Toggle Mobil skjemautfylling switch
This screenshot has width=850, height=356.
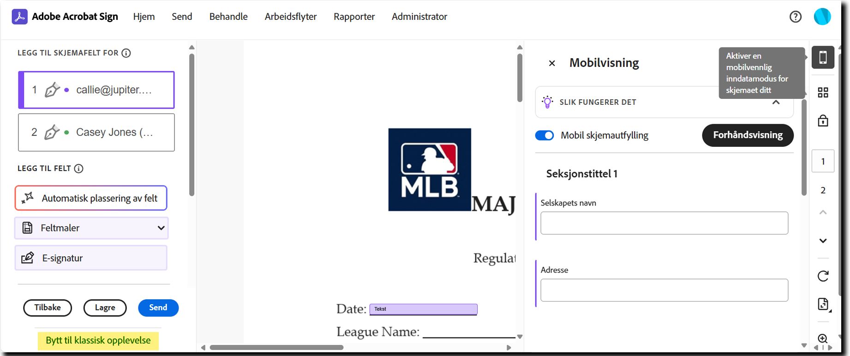(545, 135)
